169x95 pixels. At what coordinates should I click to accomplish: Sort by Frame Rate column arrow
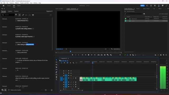(151, 17)
